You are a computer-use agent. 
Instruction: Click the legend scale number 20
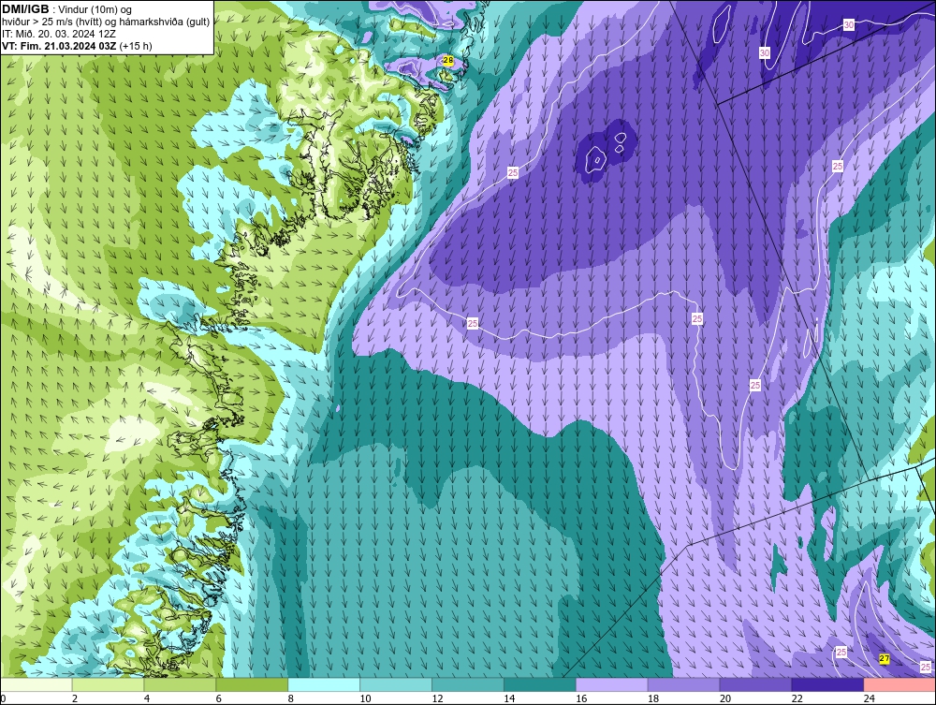point(725,698)
